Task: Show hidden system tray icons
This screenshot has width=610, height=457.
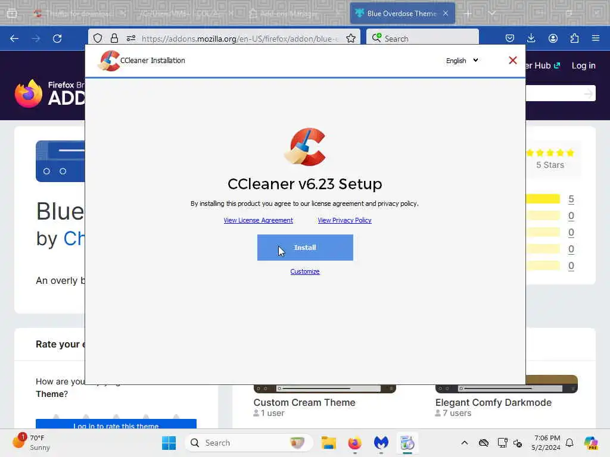Action: [465, 443]
